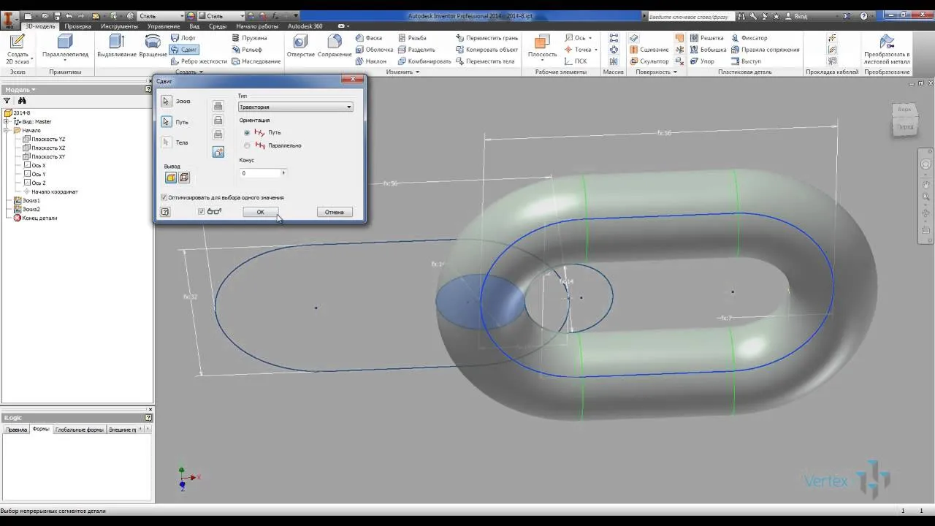
Task: Create a 2D sketch with Создать 2D эскиз
Action: coord(18,48)
